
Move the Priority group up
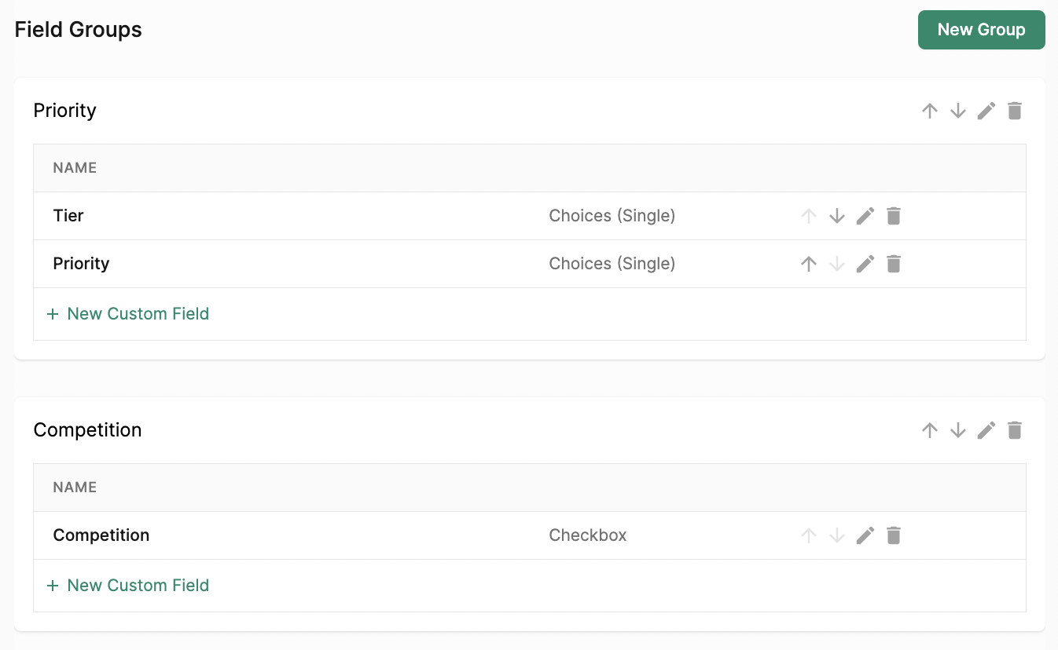[930, 111]
